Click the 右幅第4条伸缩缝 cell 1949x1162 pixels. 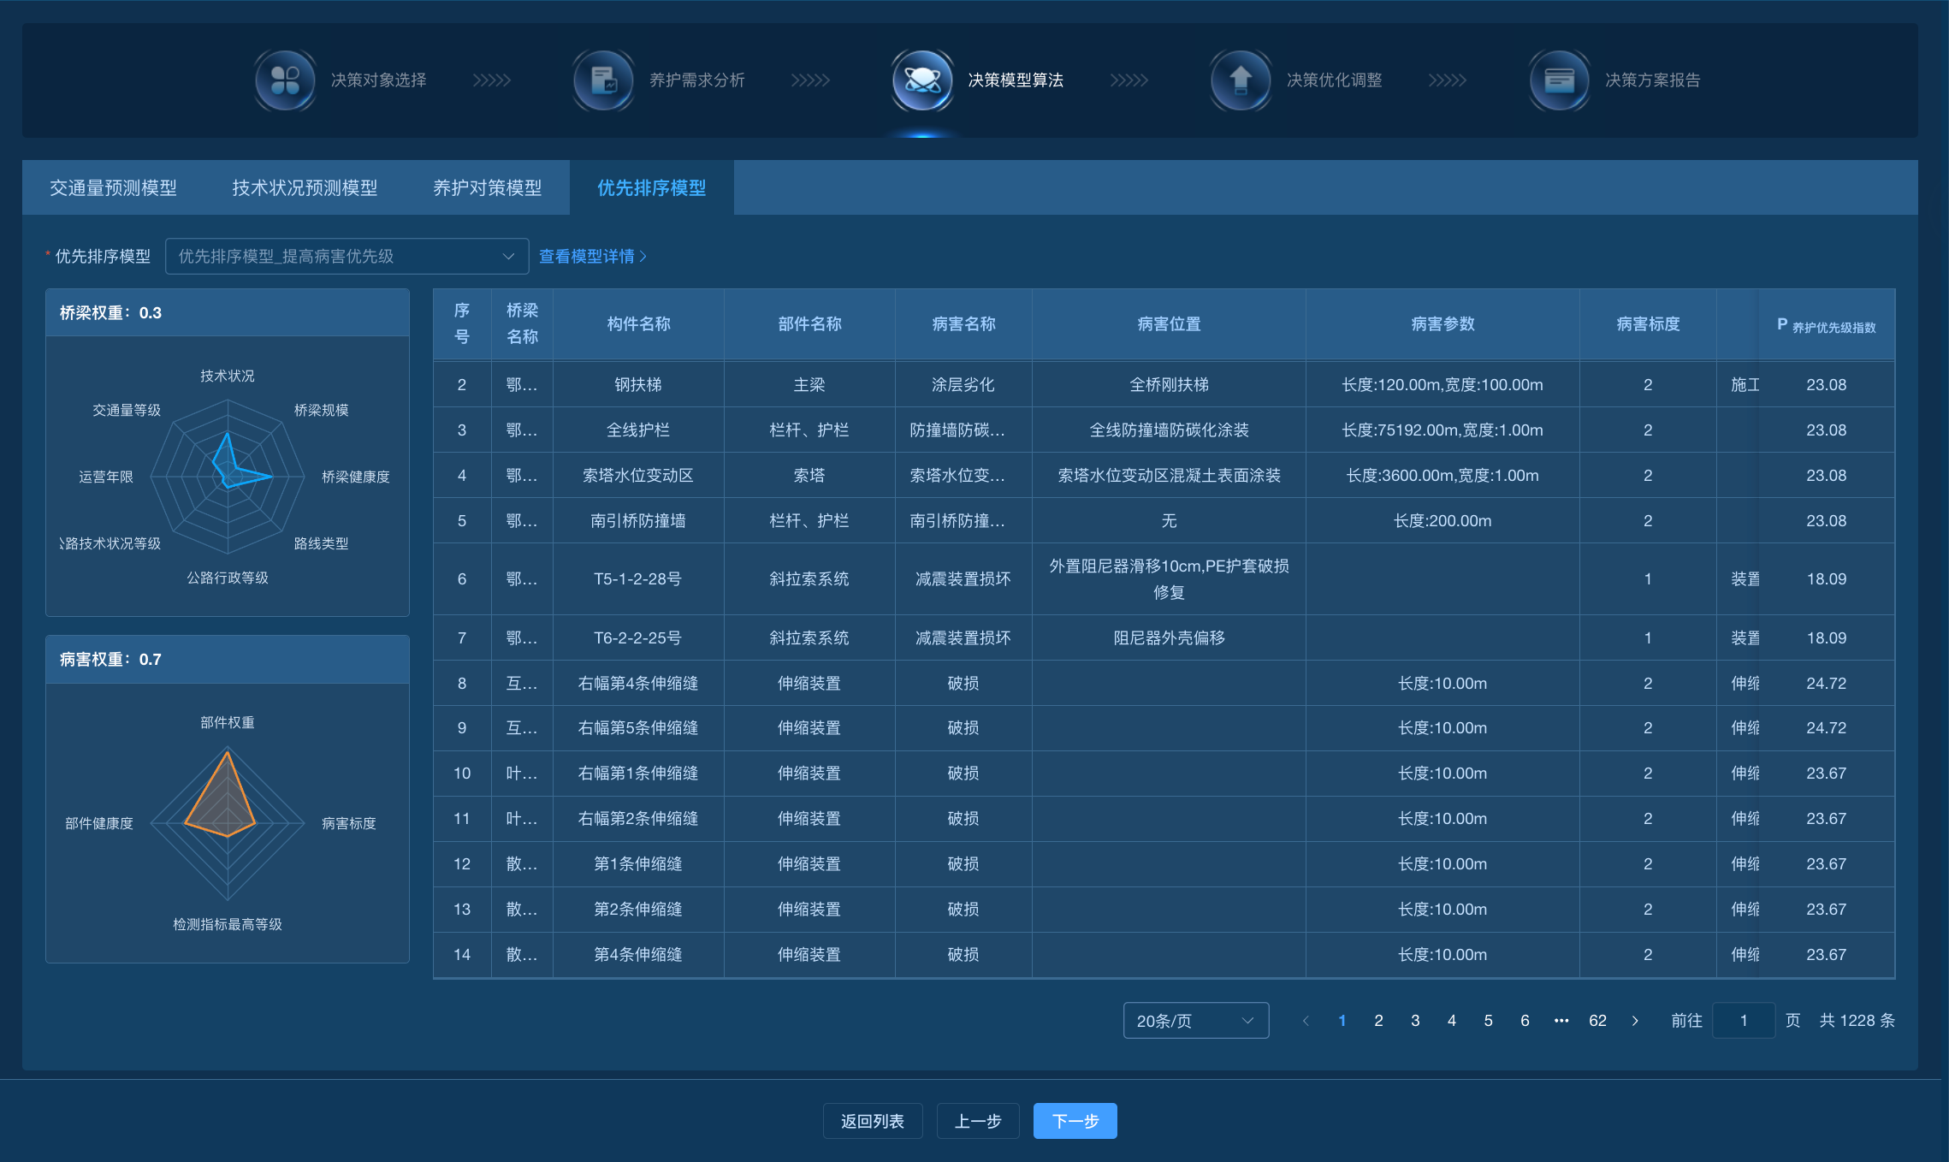point(638,684)
